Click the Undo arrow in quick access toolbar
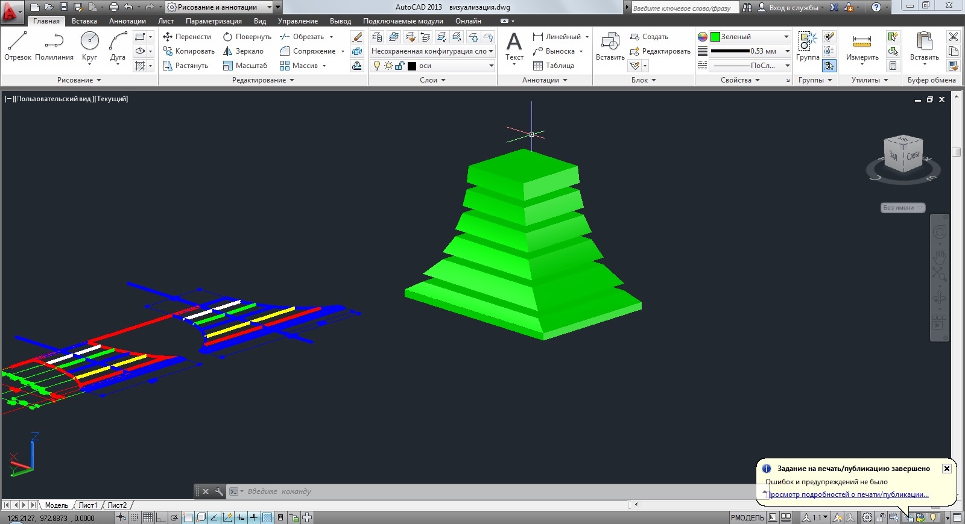 [128, 7]
